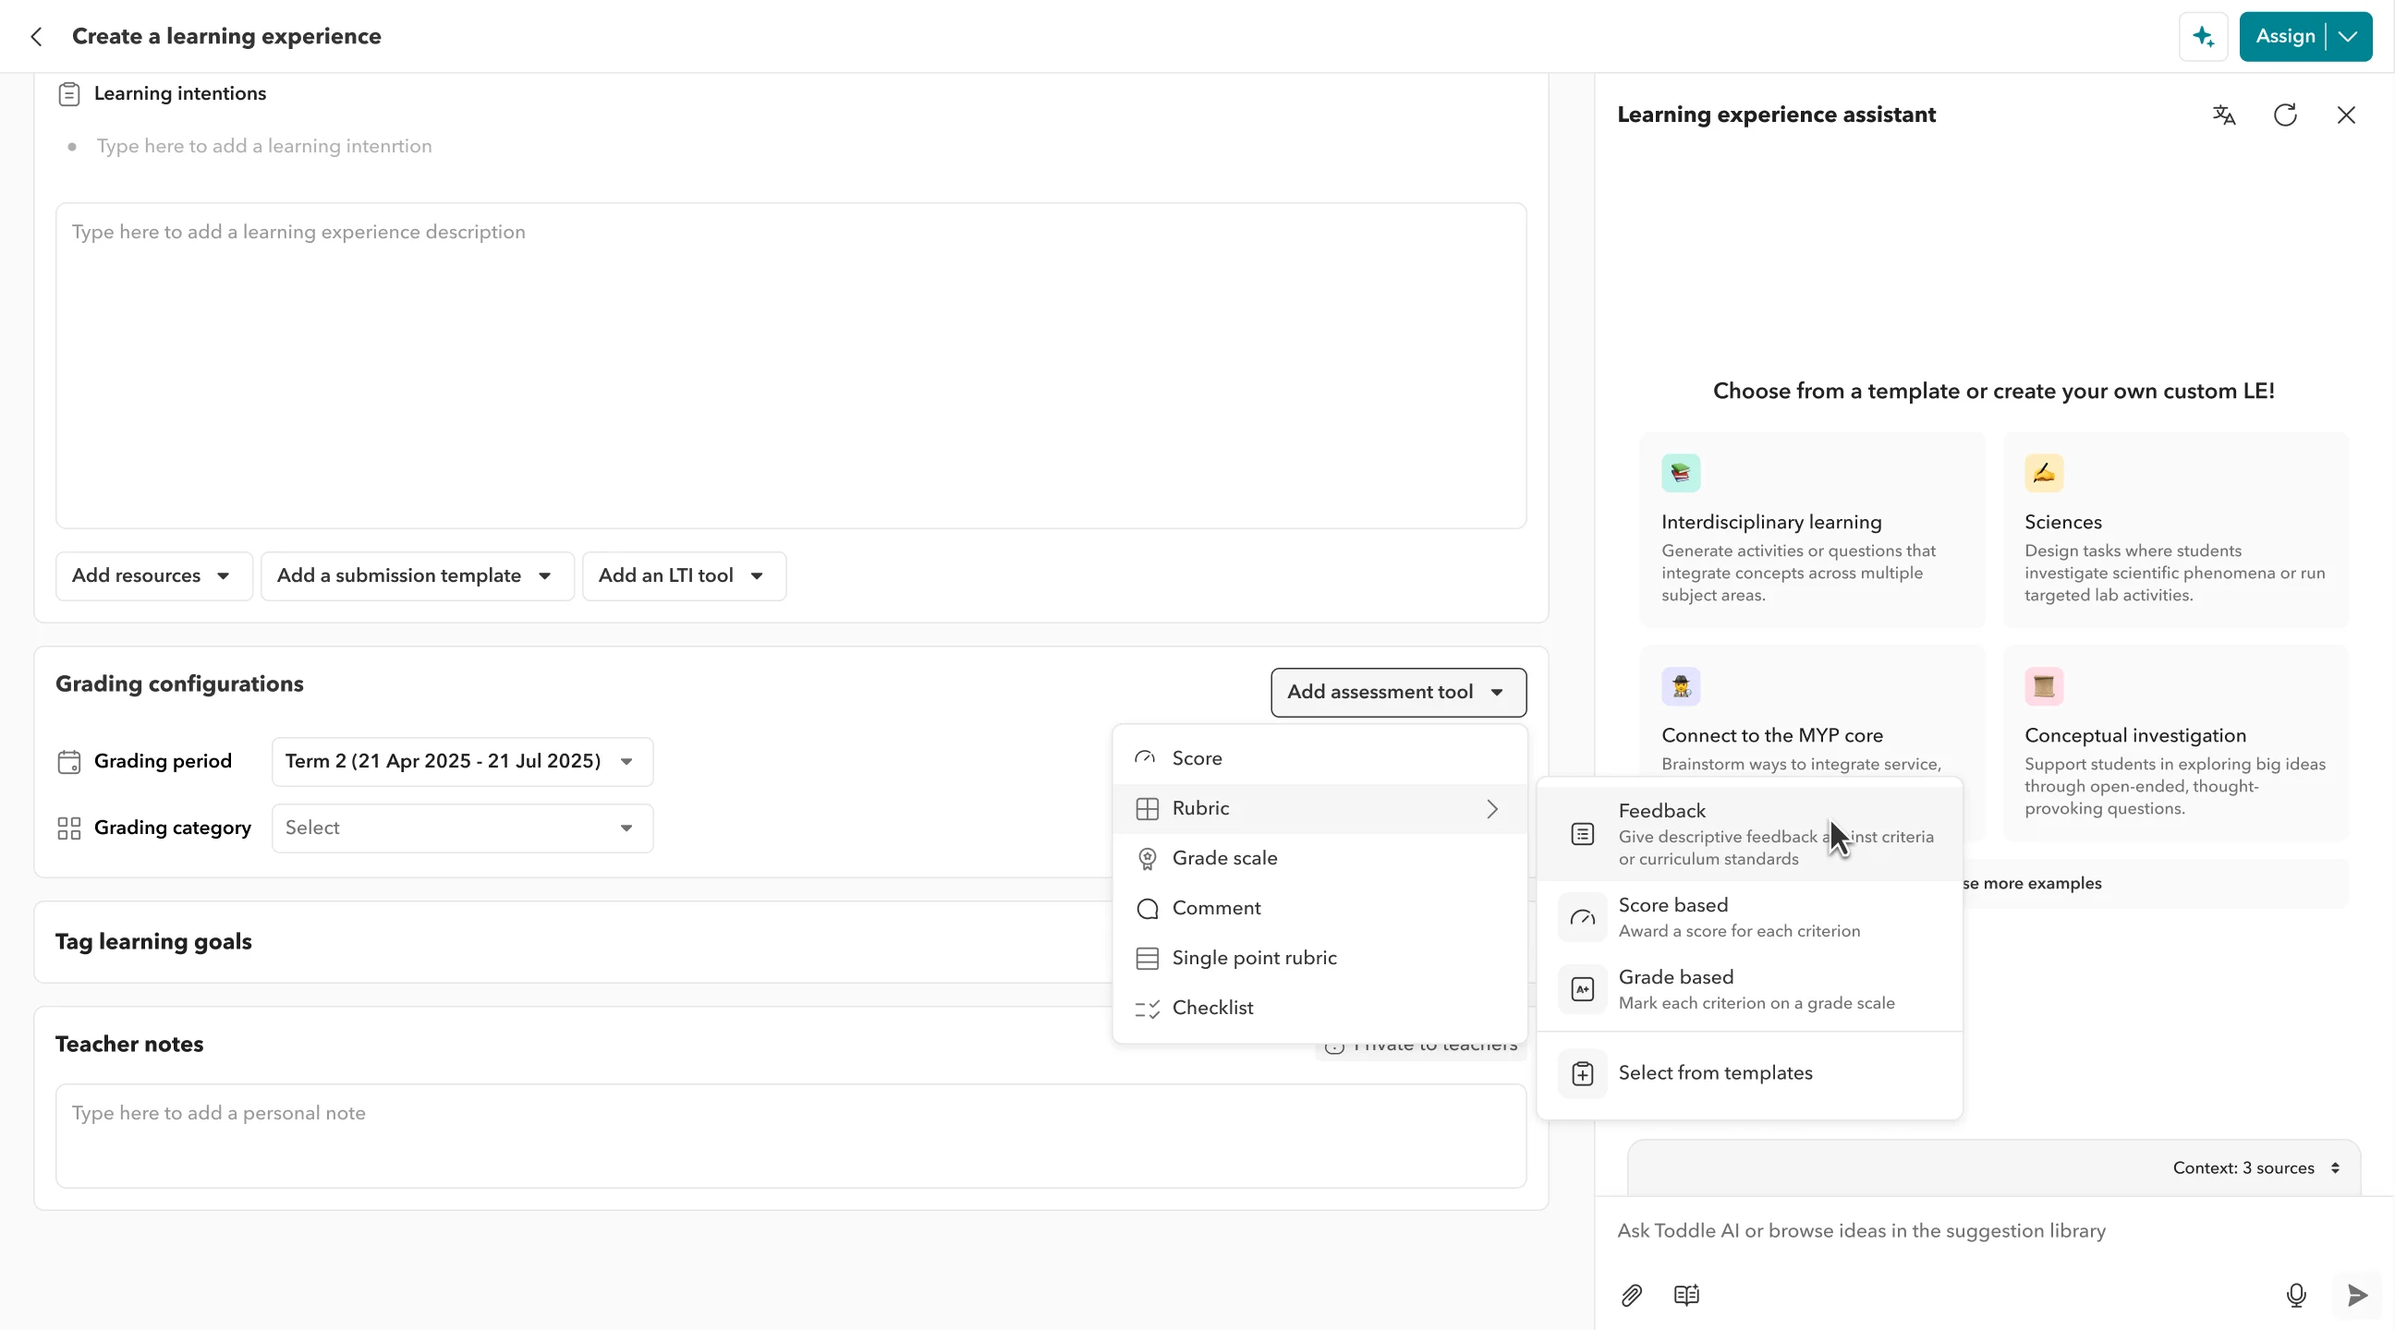
Task: Click Select from templates option
Action: tap(1749, 1073)
